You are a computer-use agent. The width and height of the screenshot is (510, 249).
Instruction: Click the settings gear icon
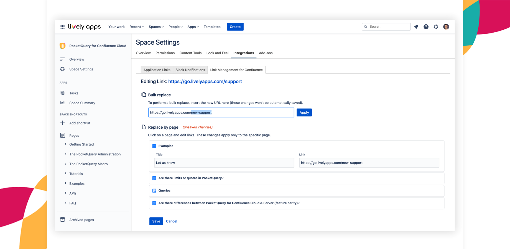436,27
